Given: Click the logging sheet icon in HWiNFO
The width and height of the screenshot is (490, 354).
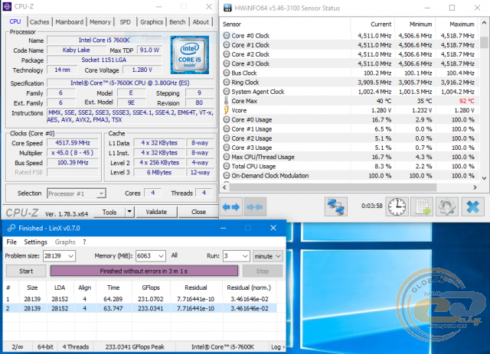Looking at the screenshot, I should (422, 206).
